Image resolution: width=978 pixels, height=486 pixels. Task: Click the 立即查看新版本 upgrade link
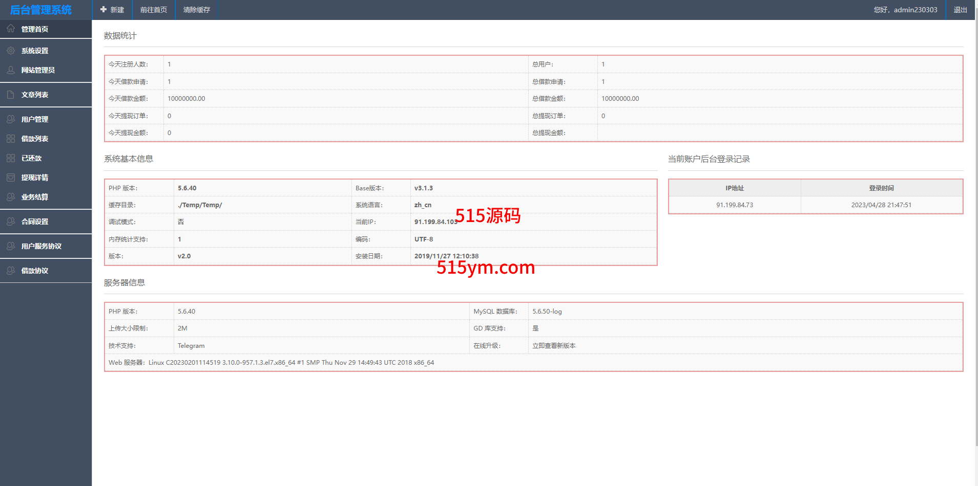pyautogui.click(x=554, y=346)
